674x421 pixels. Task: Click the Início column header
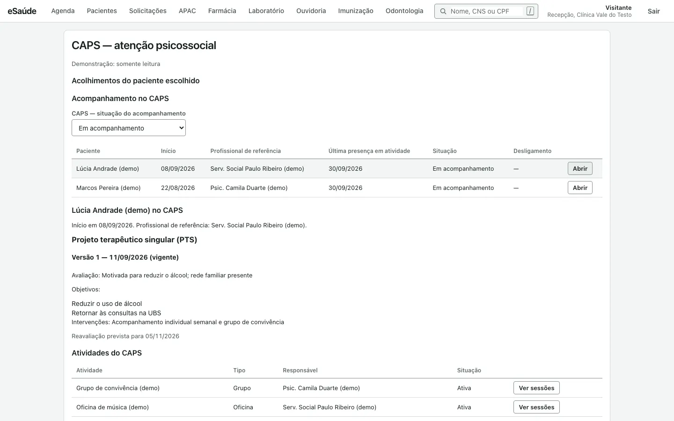coord(168,151)
